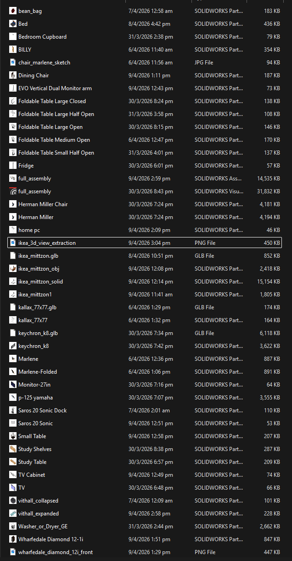Click the Herman Miller Chair file icon
This screenshot has width=292, height=561.
click(x=13, y=204)
